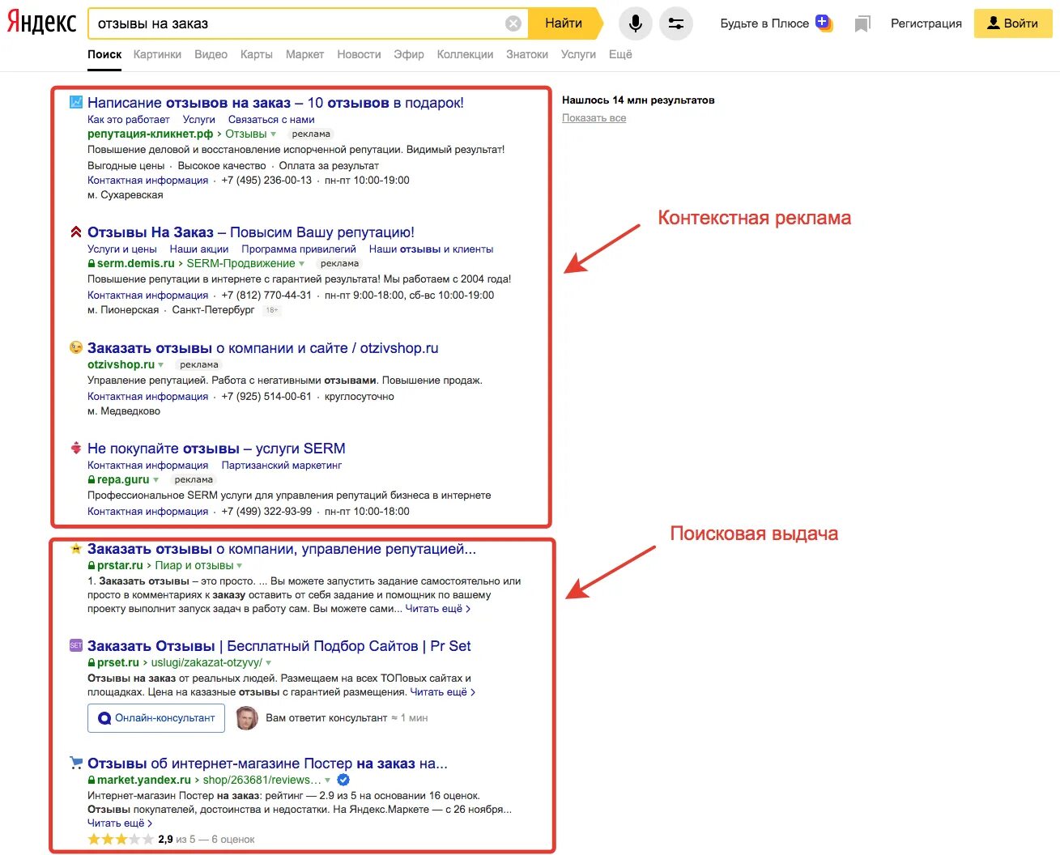Viewport: 1060px width, 855px height.
Task: Open search settings sliders icon
Action: point(676,23)
